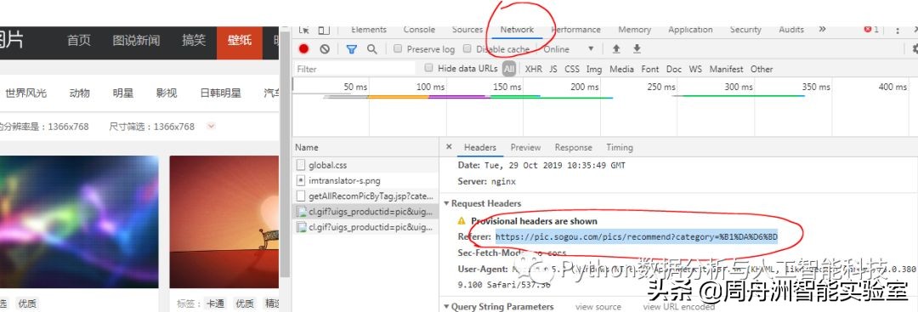Open the size filter dropdown arrow
This screenshot has height=312, width=918.
click(x=212, y=126)
